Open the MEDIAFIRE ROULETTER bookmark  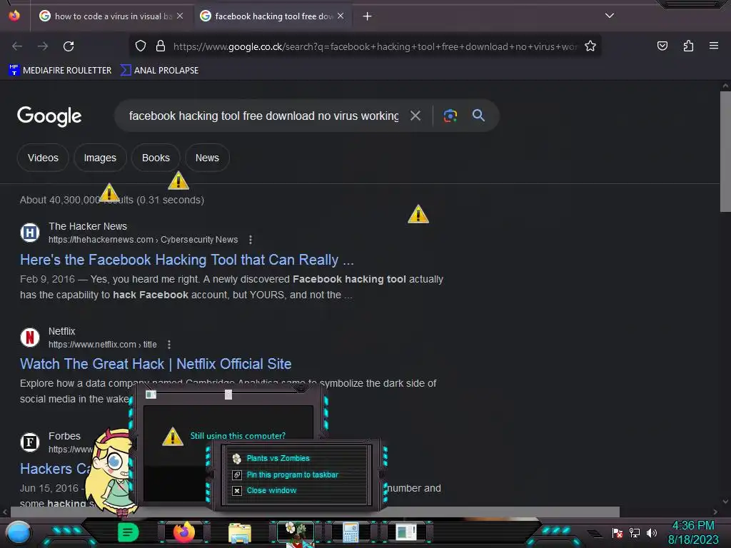(x=60, y=71)
